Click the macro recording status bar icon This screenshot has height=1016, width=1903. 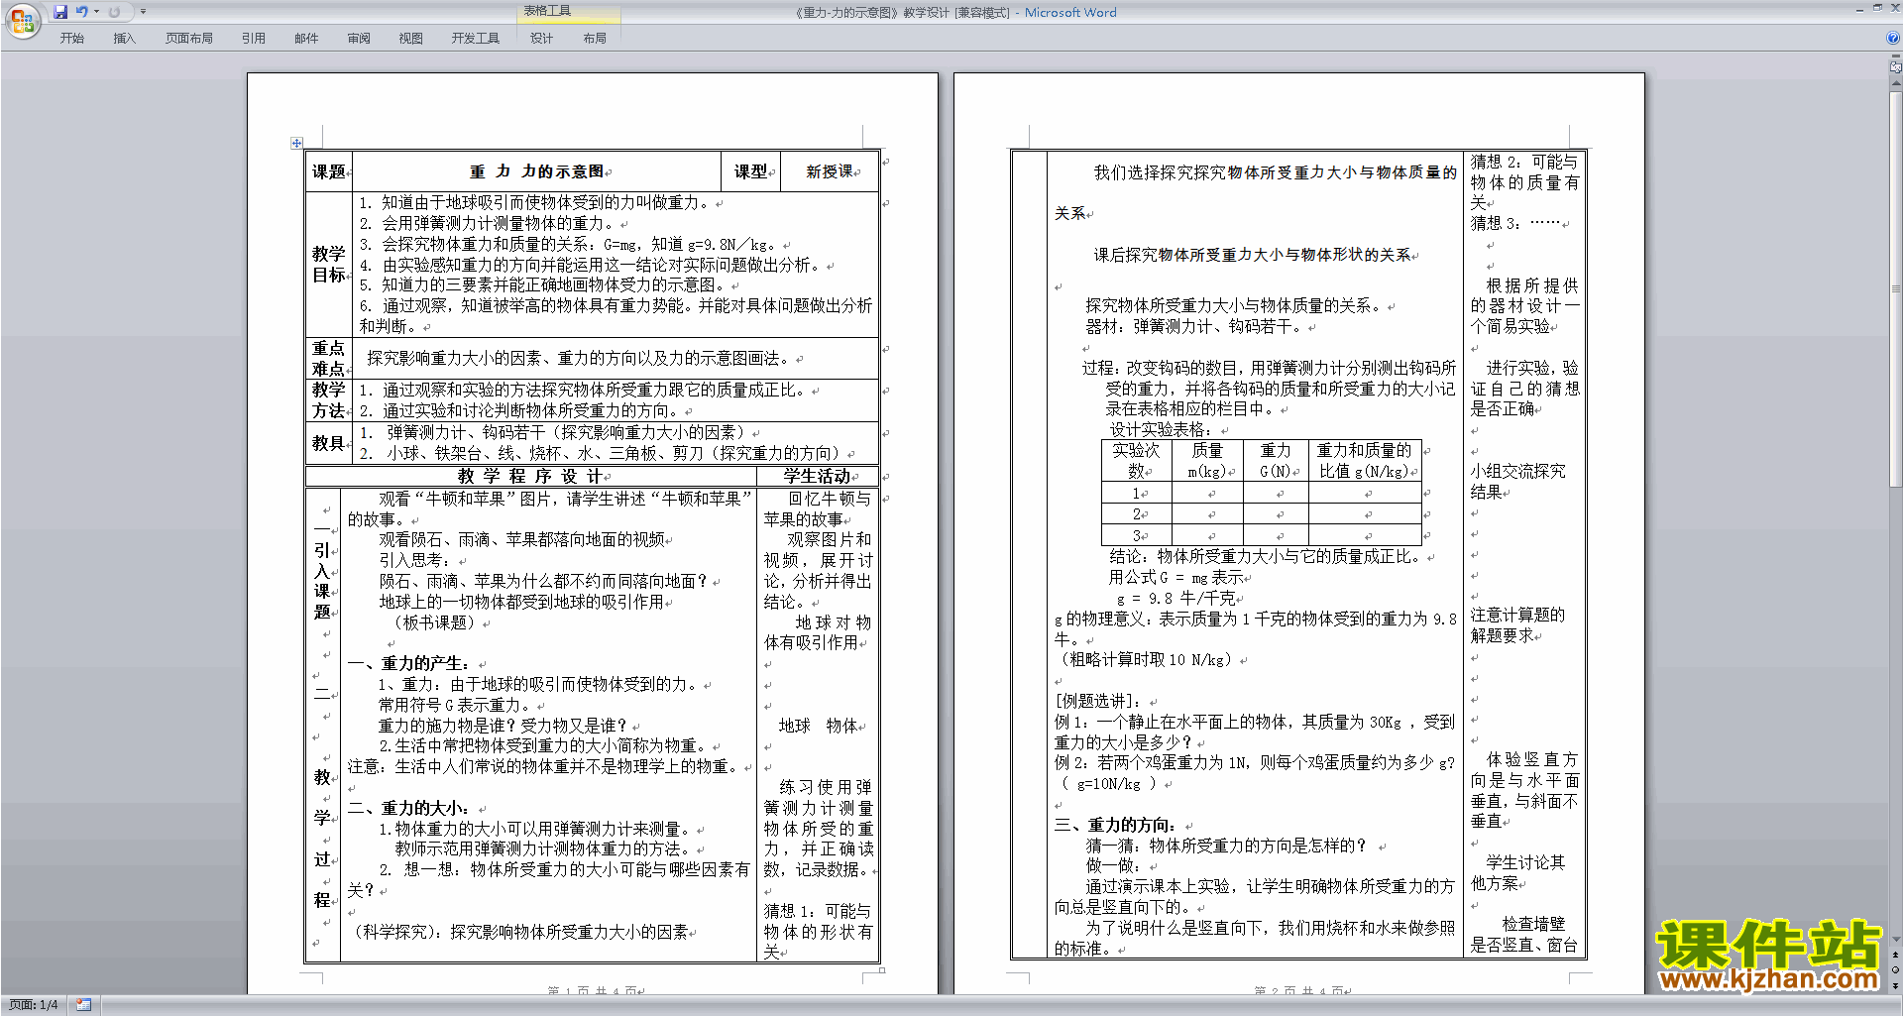click(83, 1005)
